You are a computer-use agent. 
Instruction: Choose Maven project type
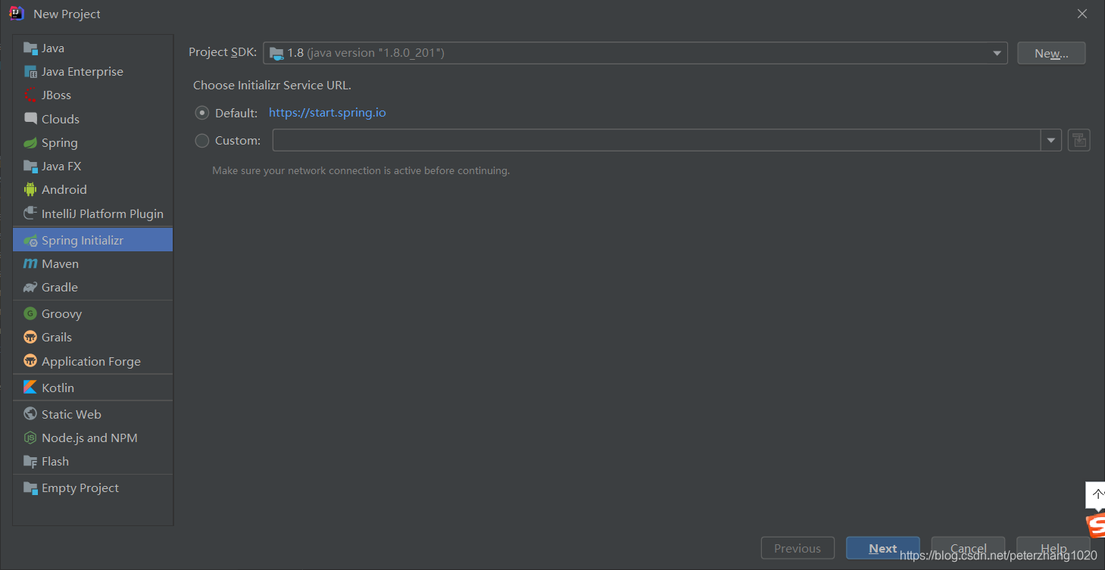click(x=92, y=263)
